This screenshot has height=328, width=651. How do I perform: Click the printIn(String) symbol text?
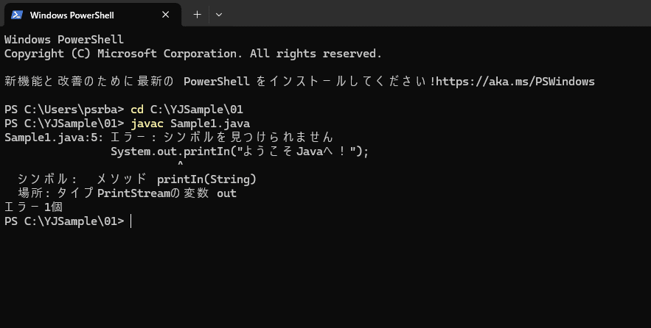pyautogui.click(x=206, y=179)
